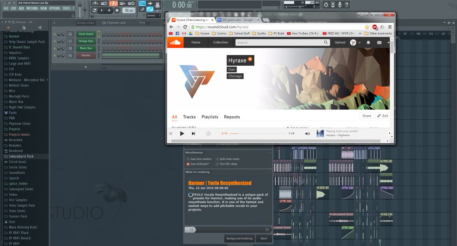Play the SoundCloud track in bottom player
This screenshot has height=246, width=457.
pos(182,134)
